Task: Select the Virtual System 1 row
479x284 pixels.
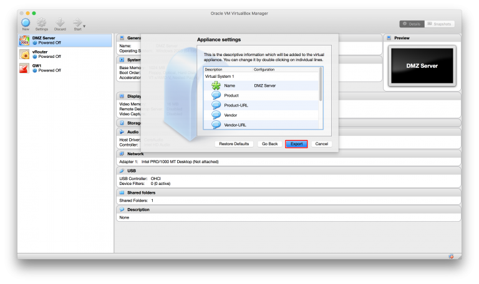Action: [261, 76]
